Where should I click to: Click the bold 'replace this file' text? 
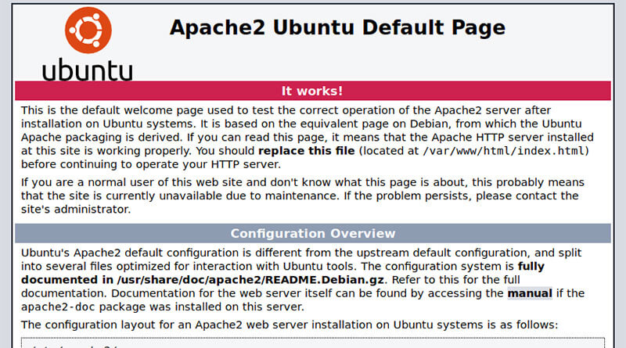[x=307, y=151]
